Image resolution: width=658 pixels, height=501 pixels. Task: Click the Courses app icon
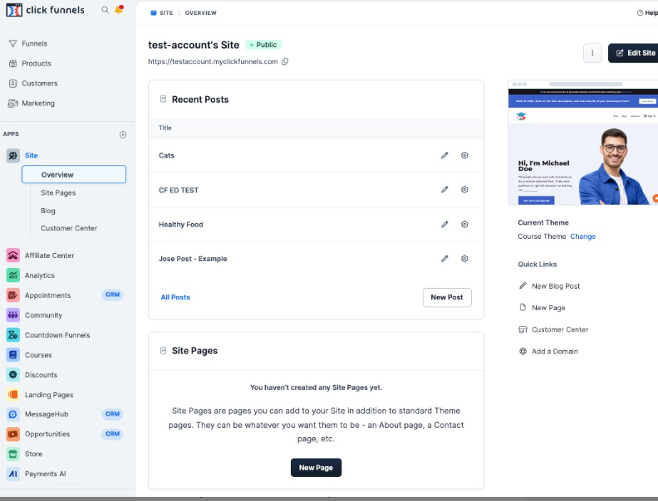point(13,355)
